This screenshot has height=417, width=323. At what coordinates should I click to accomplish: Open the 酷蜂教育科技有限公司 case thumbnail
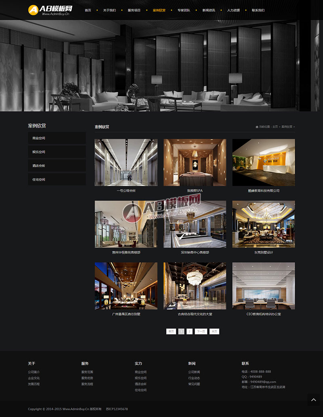(x=264, y=162)
